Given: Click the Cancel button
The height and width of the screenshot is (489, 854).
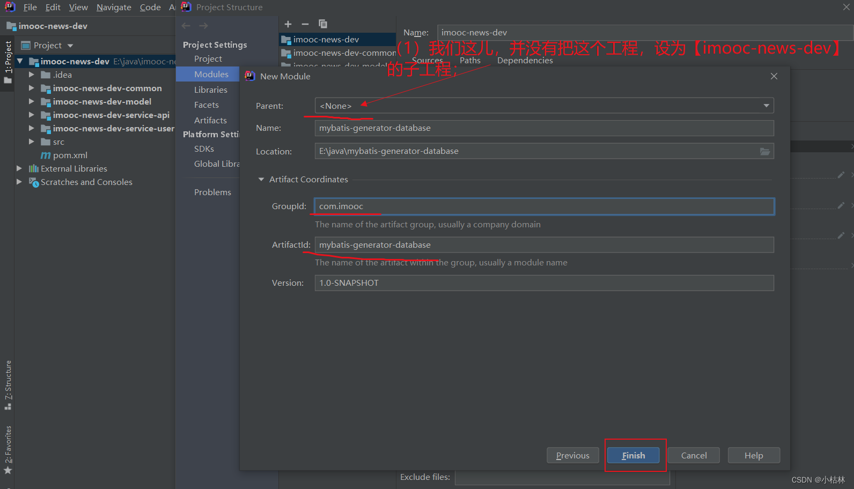Looking at the screenshot, I should [694, 455].
